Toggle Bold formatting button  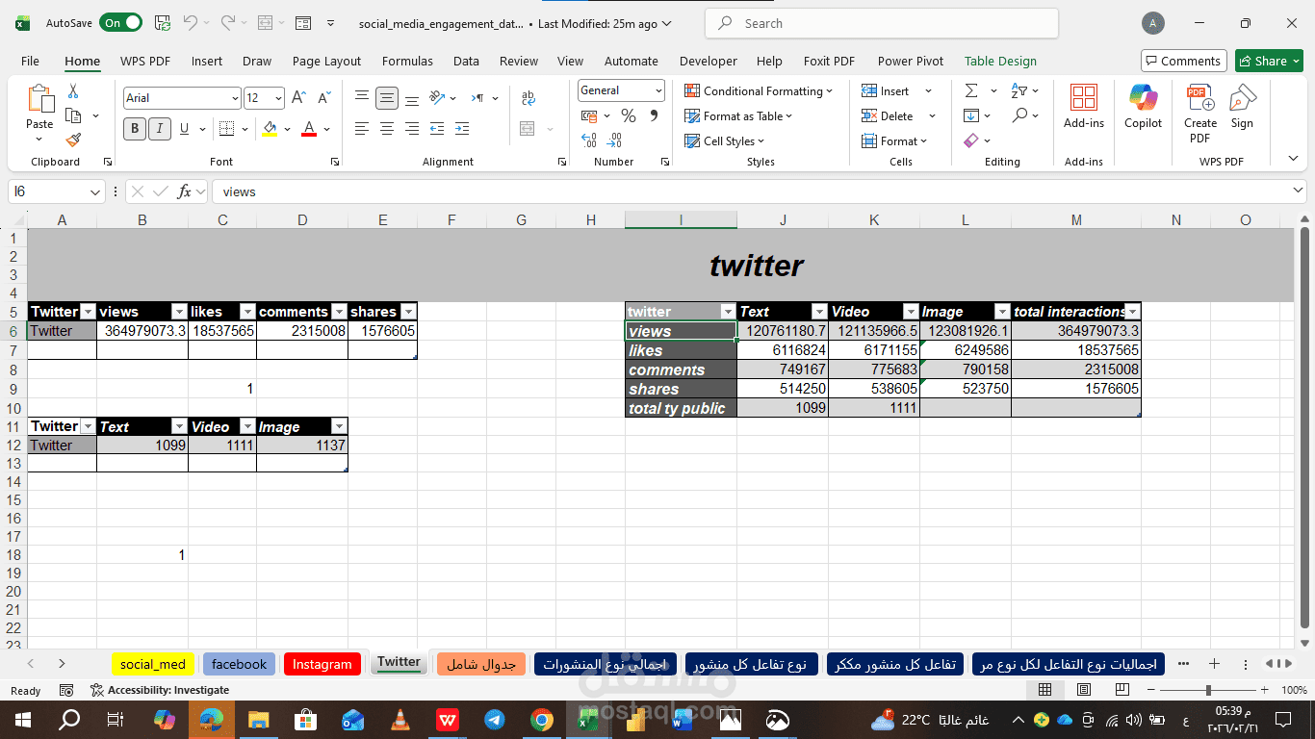[134, 128]
